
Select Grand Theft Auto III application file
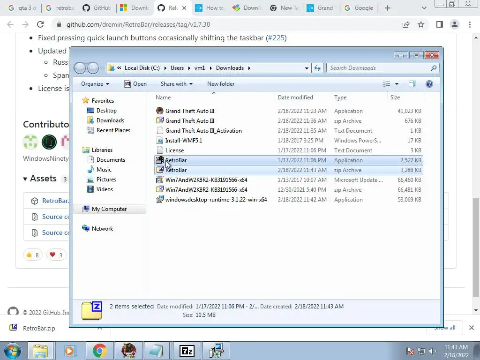pyautogui.click(x=288, y=111)
